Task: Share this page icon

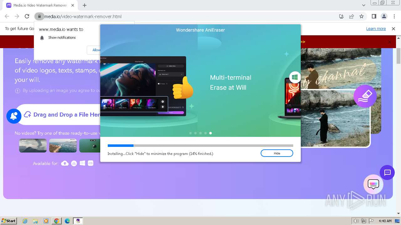Action: (x=352, y=16)
